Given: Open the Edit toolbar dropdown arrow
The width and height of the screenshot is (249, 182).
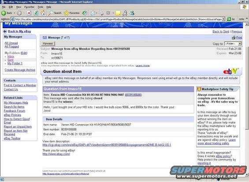Looking at the screenshot, I should pos(113,13).
